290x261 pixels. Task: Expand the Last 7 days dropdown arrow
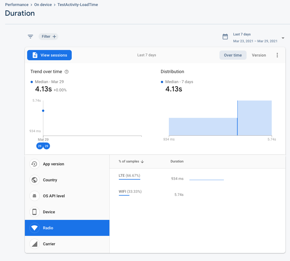283,38
